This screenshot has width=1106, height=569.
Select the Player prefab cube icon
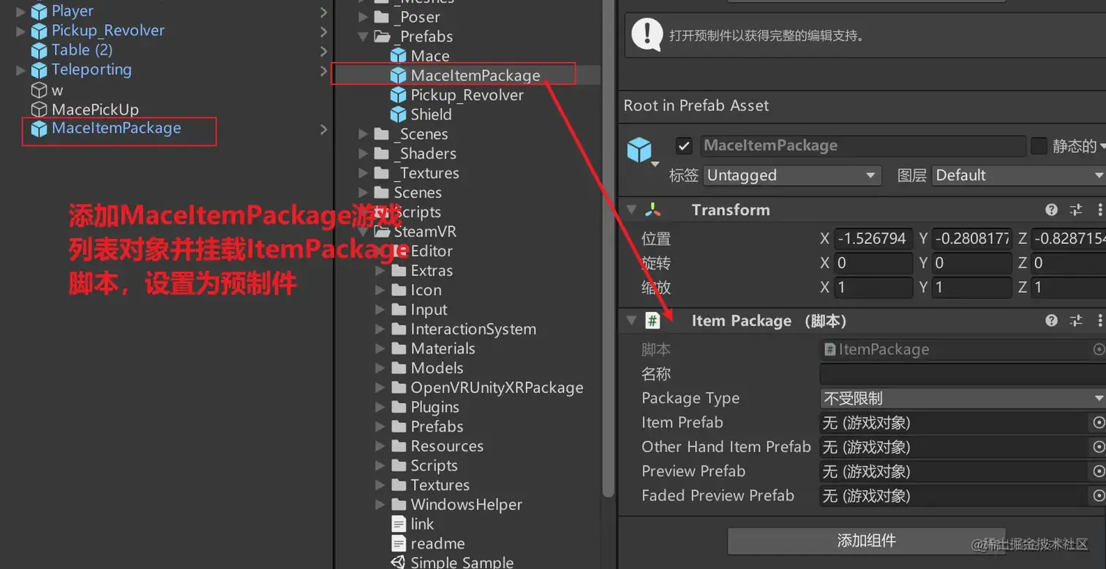tap(39, 12)
